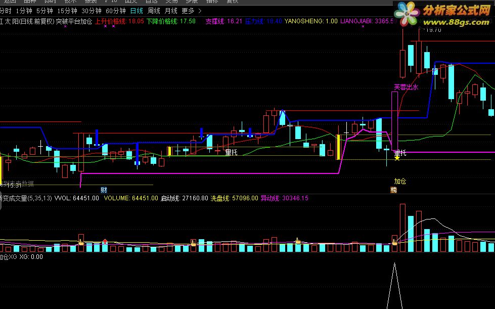Click the 量托 label beside the star
495x309 pixels.
(x=400, y=153)
